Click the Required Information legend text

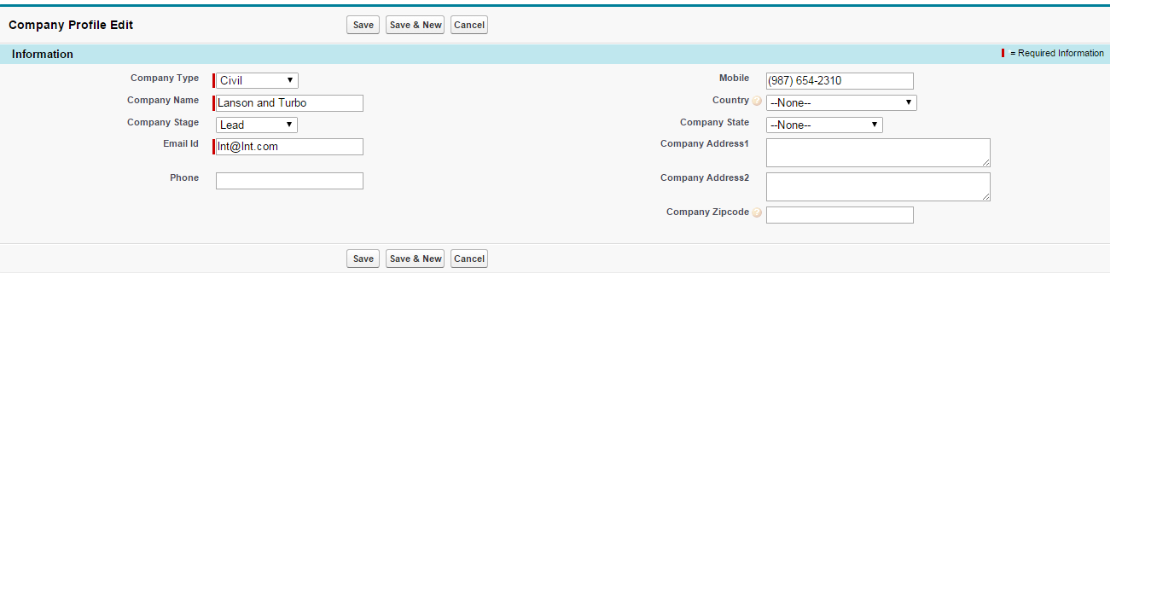pyautogui.click(x=1057, y=53)
